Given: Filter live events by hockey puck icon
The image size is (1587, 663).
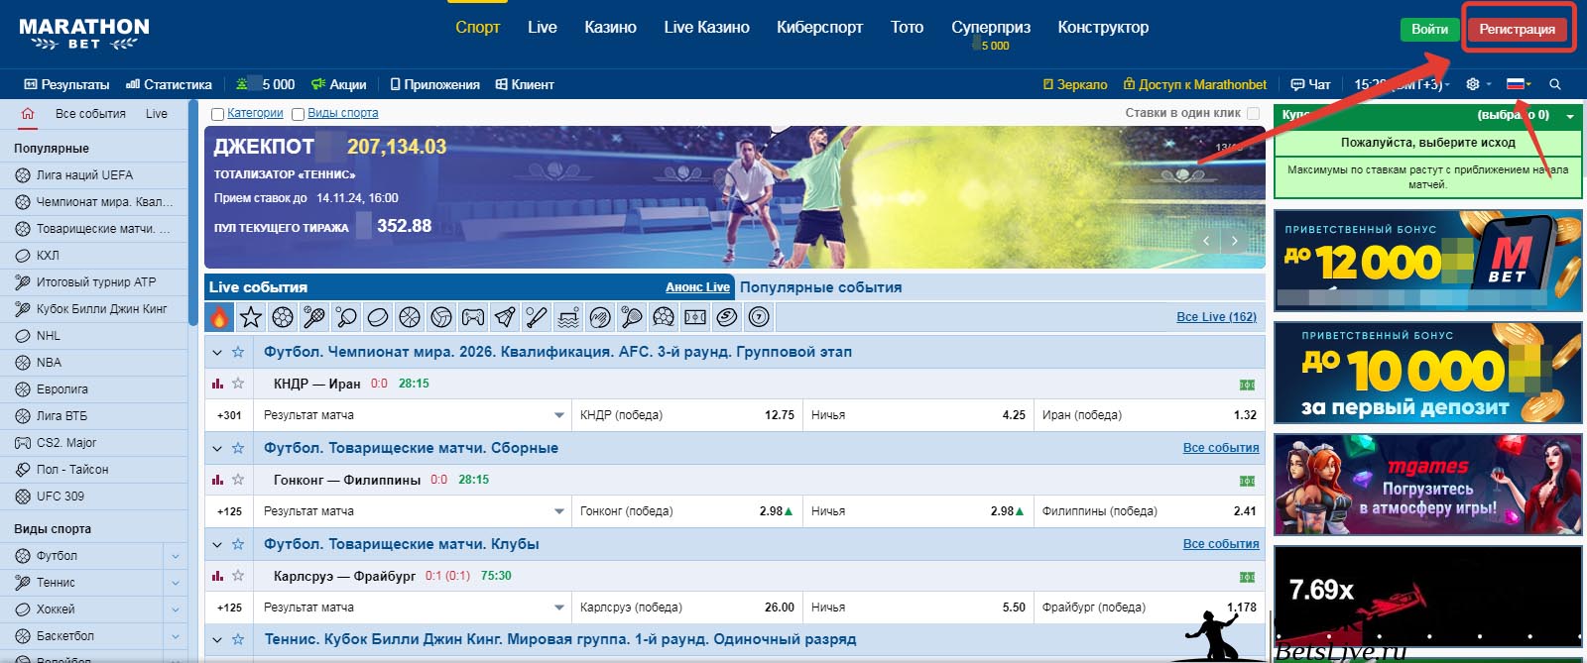Looking at the screenshot, I should tap(378, 317).
